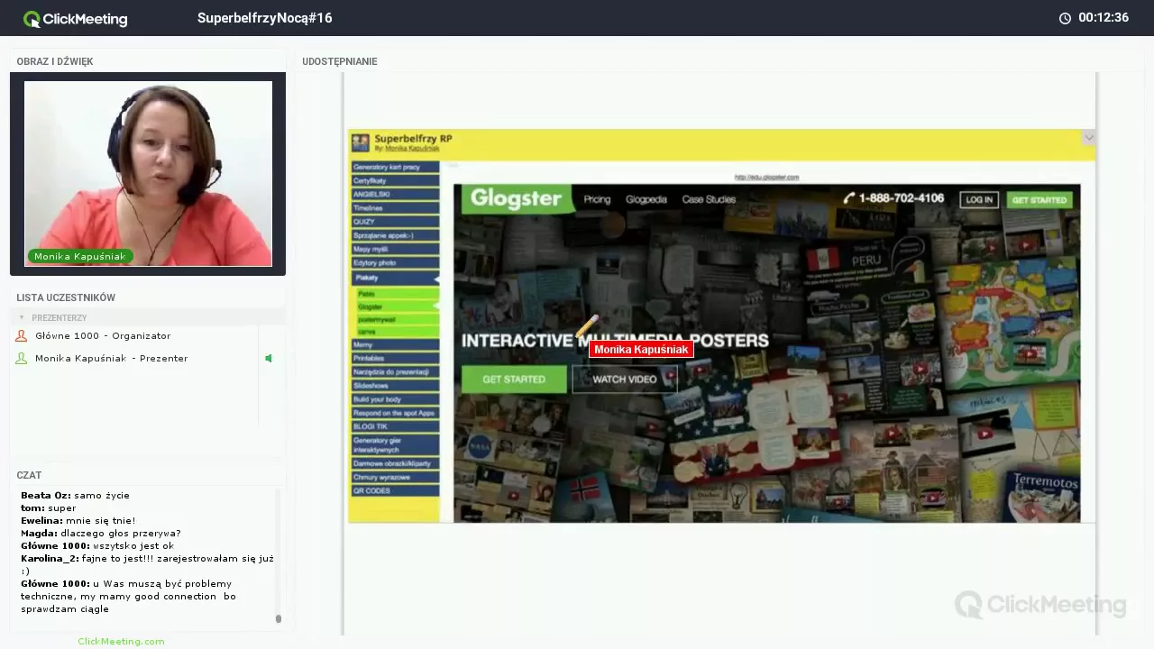
Task: Click the presenter webcam video
Action: (x=148, y=173)
